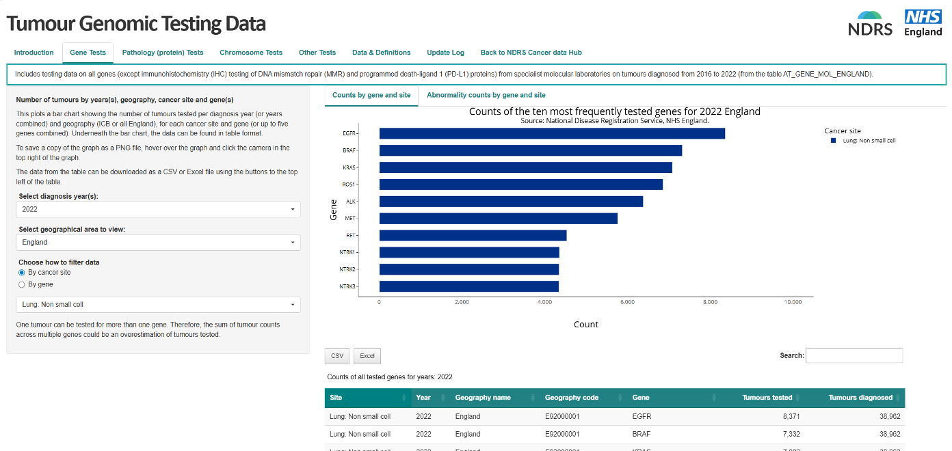Click the NTRK3 bar in the chart

(x=469, y=287)
